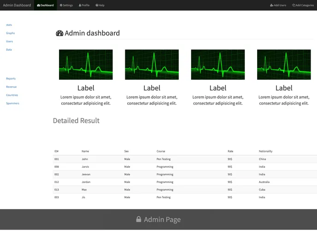Click the large dashboard icon by heading

tap(59, 33)
